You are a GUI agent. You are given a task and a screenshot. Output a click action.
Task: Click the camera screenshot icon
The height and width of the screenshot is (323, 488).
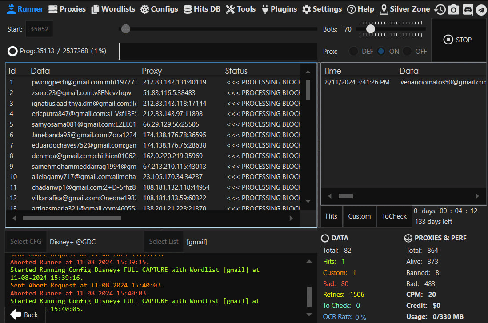pos(453,10)
